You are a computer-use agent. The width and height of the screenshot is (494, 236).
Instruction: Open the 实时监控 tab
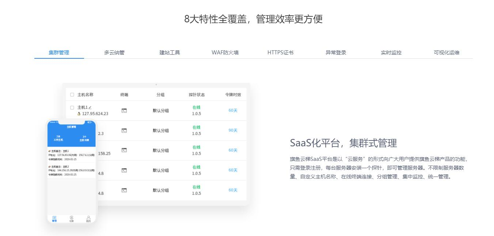(391, 53)
